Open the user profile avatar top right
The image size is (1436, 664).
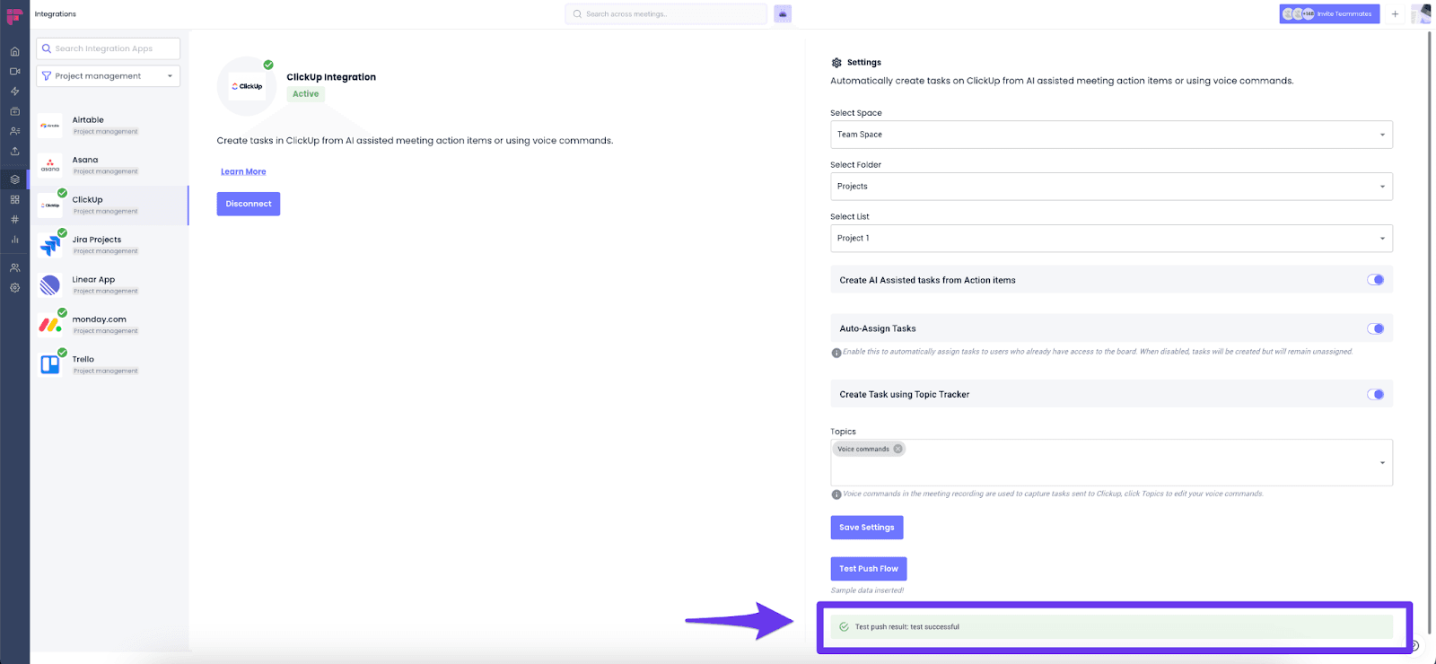[1420, 13]
